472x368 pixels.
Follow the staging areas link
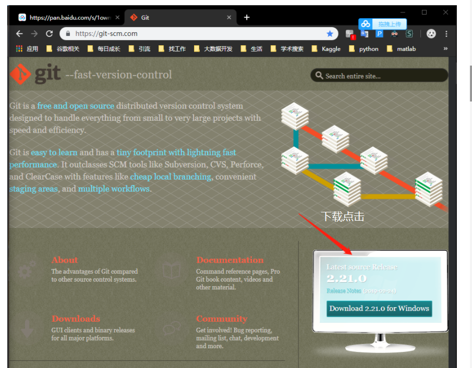33,188
